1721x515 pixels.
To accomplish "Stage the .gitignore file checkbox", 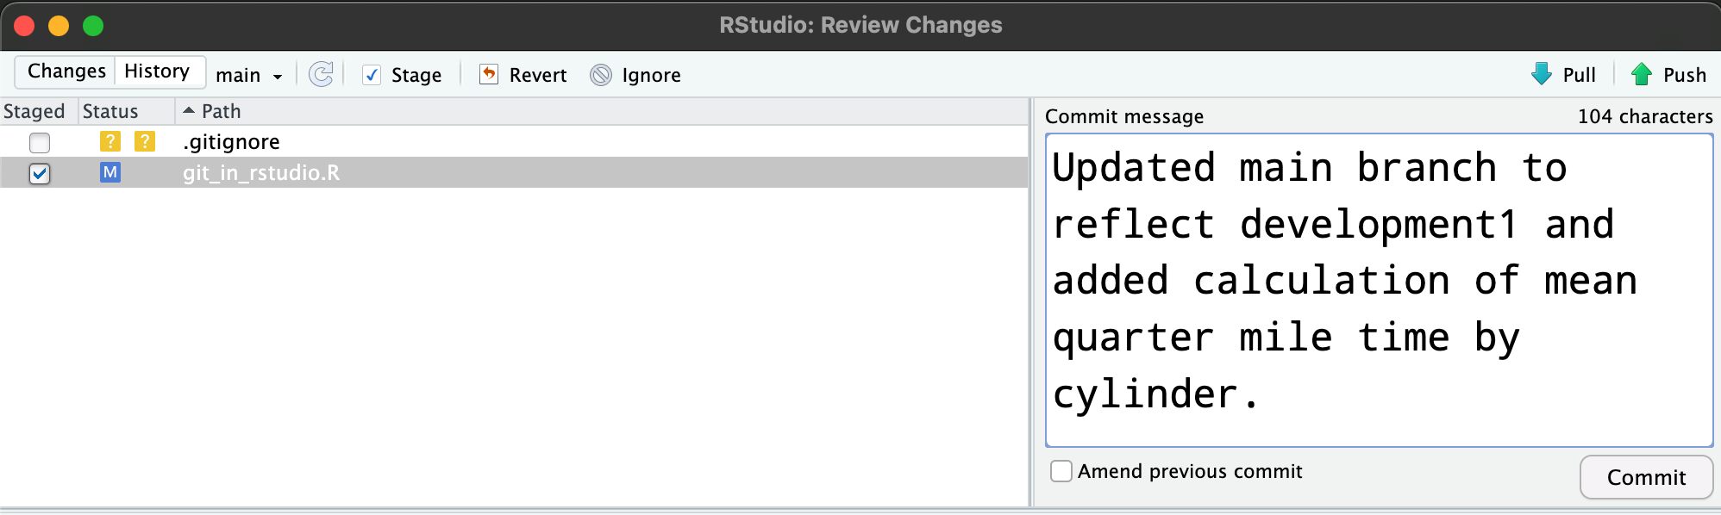I will pos(40,142).
